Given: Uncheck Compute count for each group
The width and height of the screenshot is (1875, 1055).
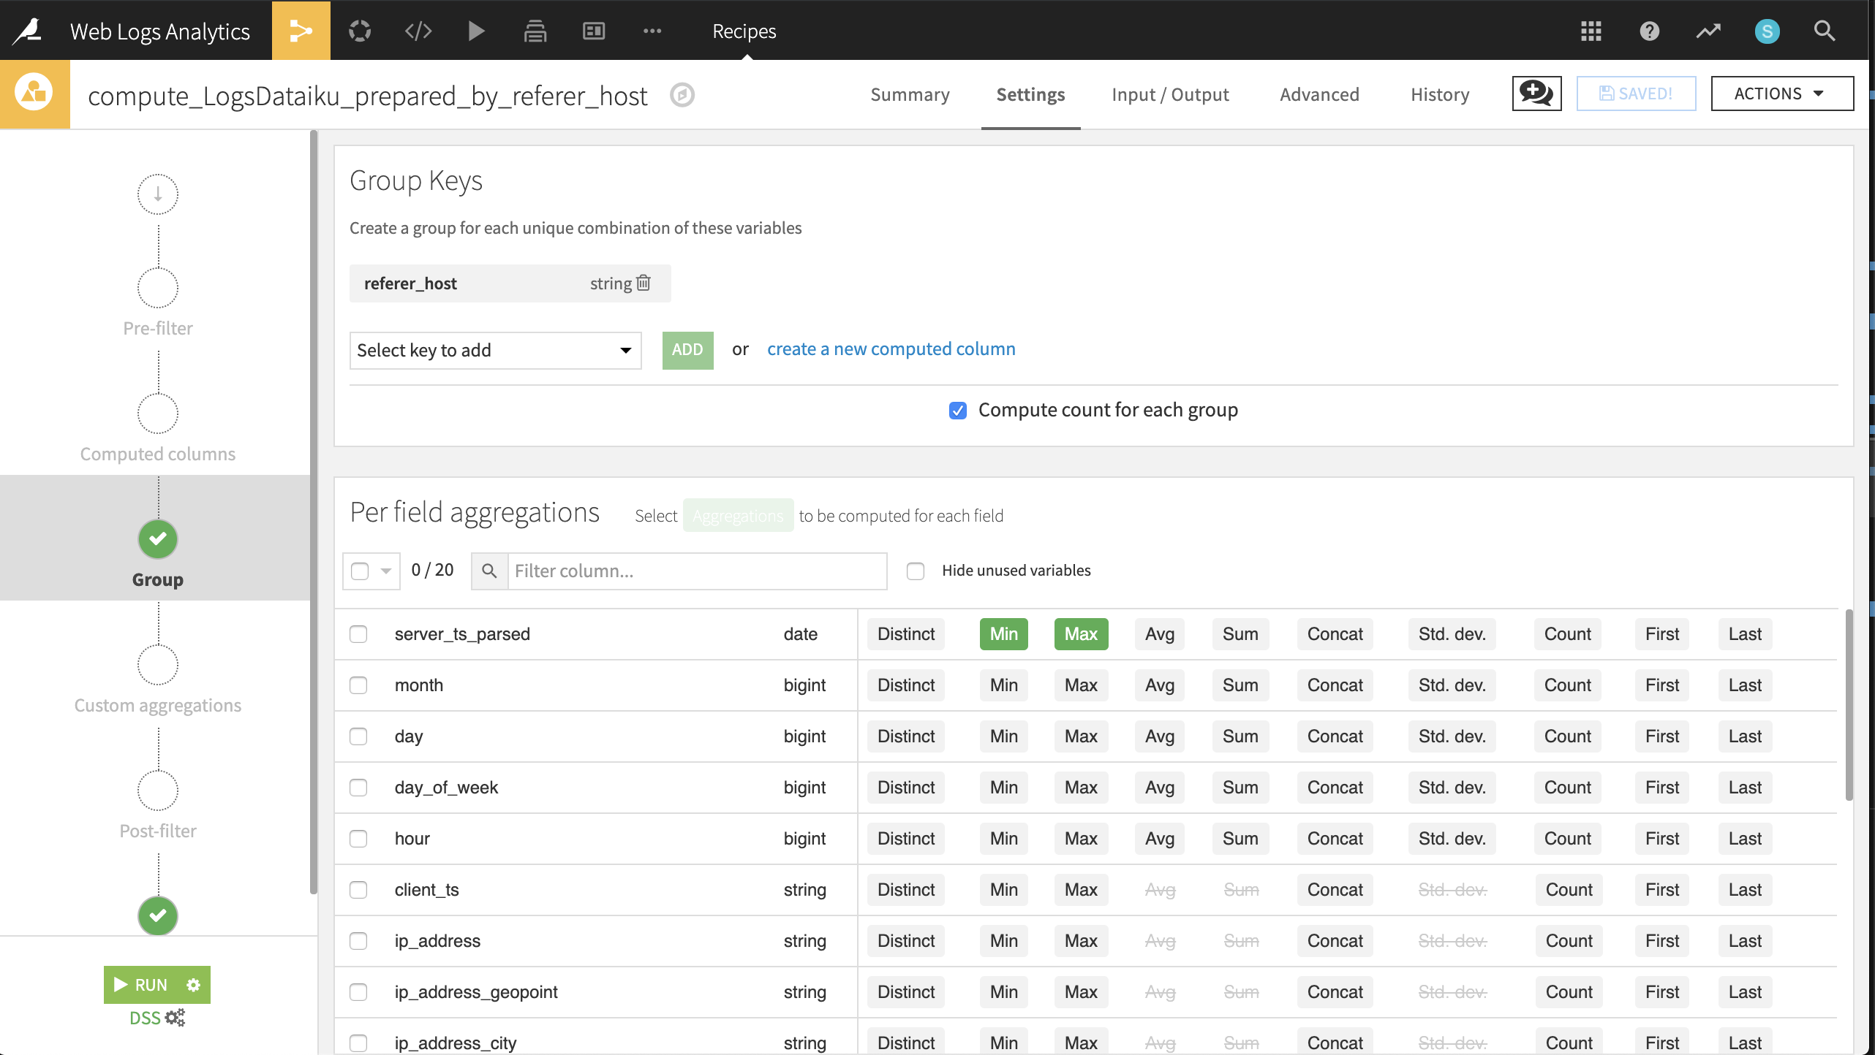Looking at the screenshot, I should tap(957, 411).
